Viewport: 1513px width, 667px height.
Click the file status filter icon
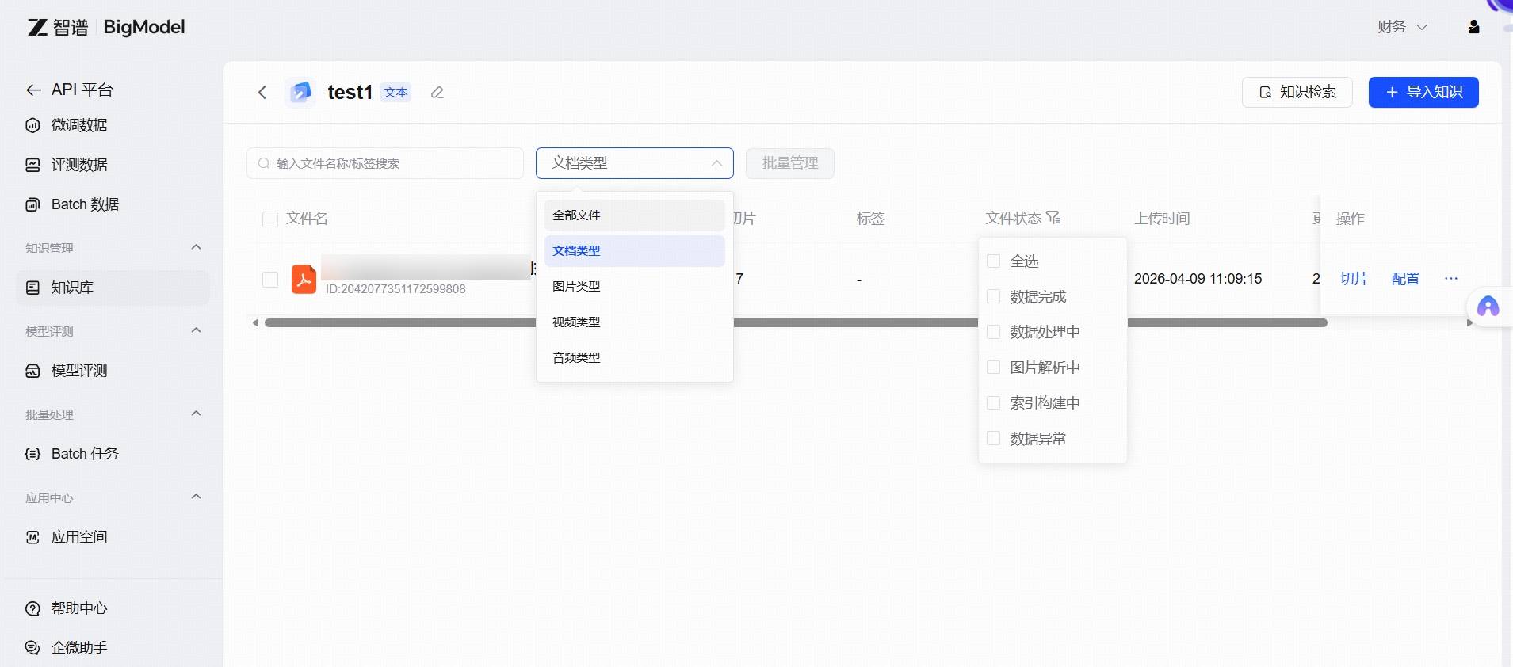[x=1053, y=218]
